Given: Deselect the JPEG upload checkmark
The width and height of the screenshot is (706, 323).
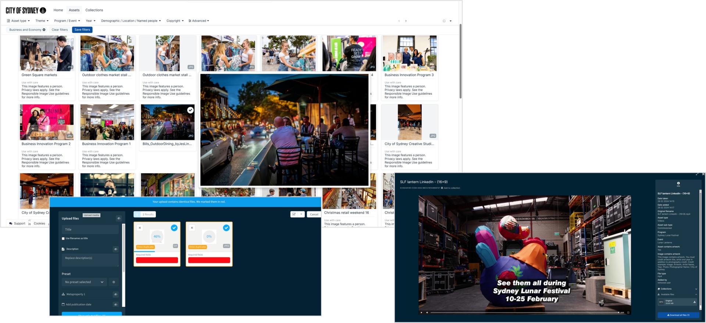Looking at the screenshot, I should click(226, 228).
